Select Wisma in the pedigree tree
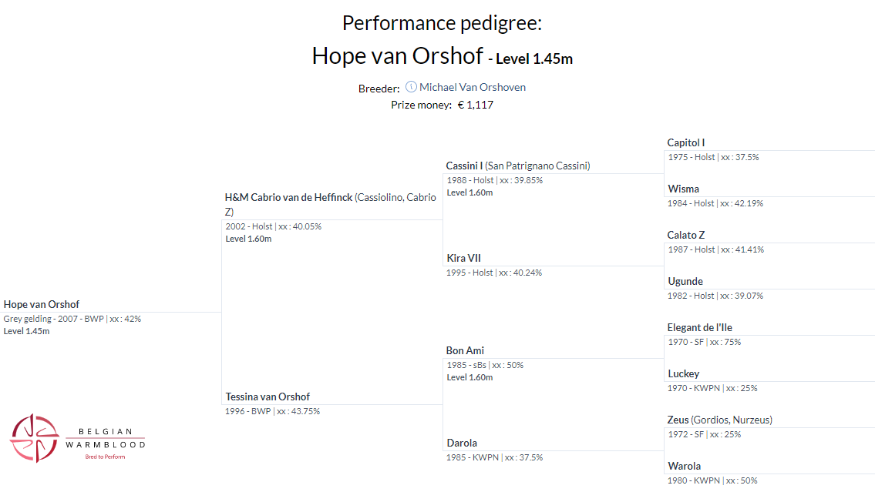Screen dimensions: 875x502 (x=683, y=189)
